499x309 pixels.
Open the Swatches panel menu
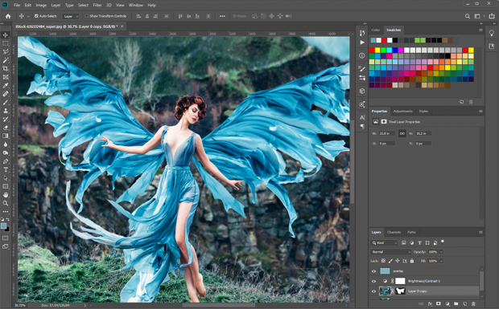click(x=480, y=30)
